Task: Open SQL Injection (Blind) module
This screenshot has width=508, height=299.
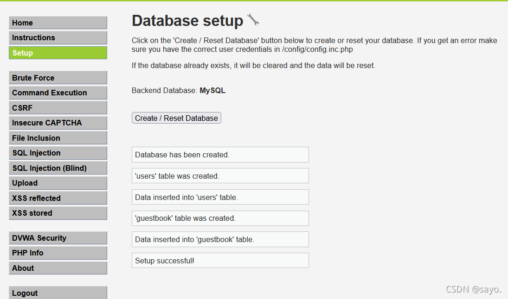Action: click(58, 168)
